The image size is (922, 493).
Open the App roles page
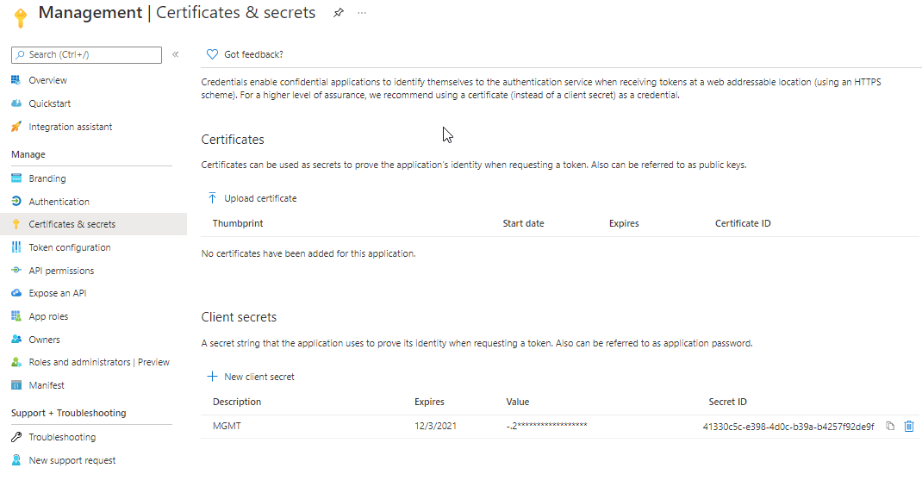[48, 316]
